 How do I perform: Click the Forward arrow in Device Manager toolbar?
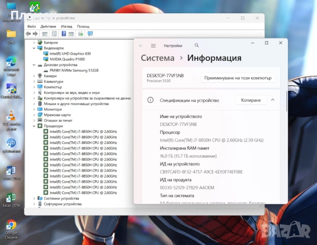click(x=35, y=34)
